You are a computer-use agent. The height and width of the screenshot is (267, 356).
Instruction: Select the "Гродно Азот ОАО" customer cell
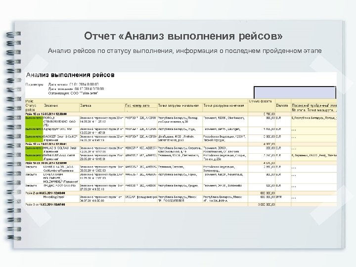tap(61, 187)
